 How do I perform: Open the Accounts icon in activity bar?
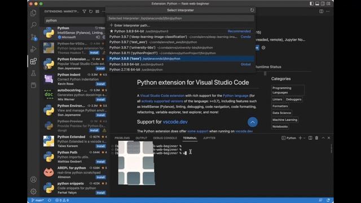coord(33,179)
